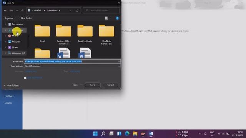Go up one folder level
The width and height of the screenshot is (246, 138).
pyautogui.click(x=22, y=10)
